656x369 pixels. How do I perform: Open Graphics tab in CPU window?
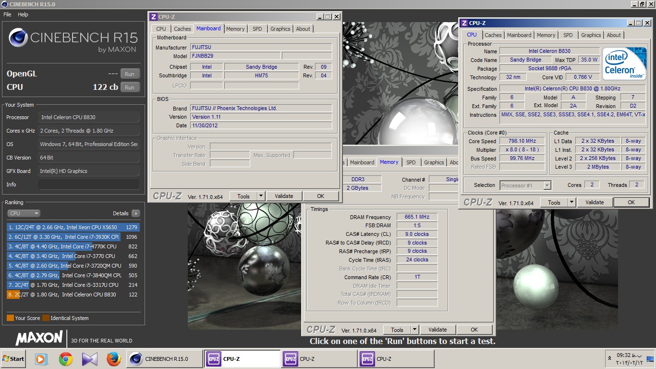[x=591, y=35]
